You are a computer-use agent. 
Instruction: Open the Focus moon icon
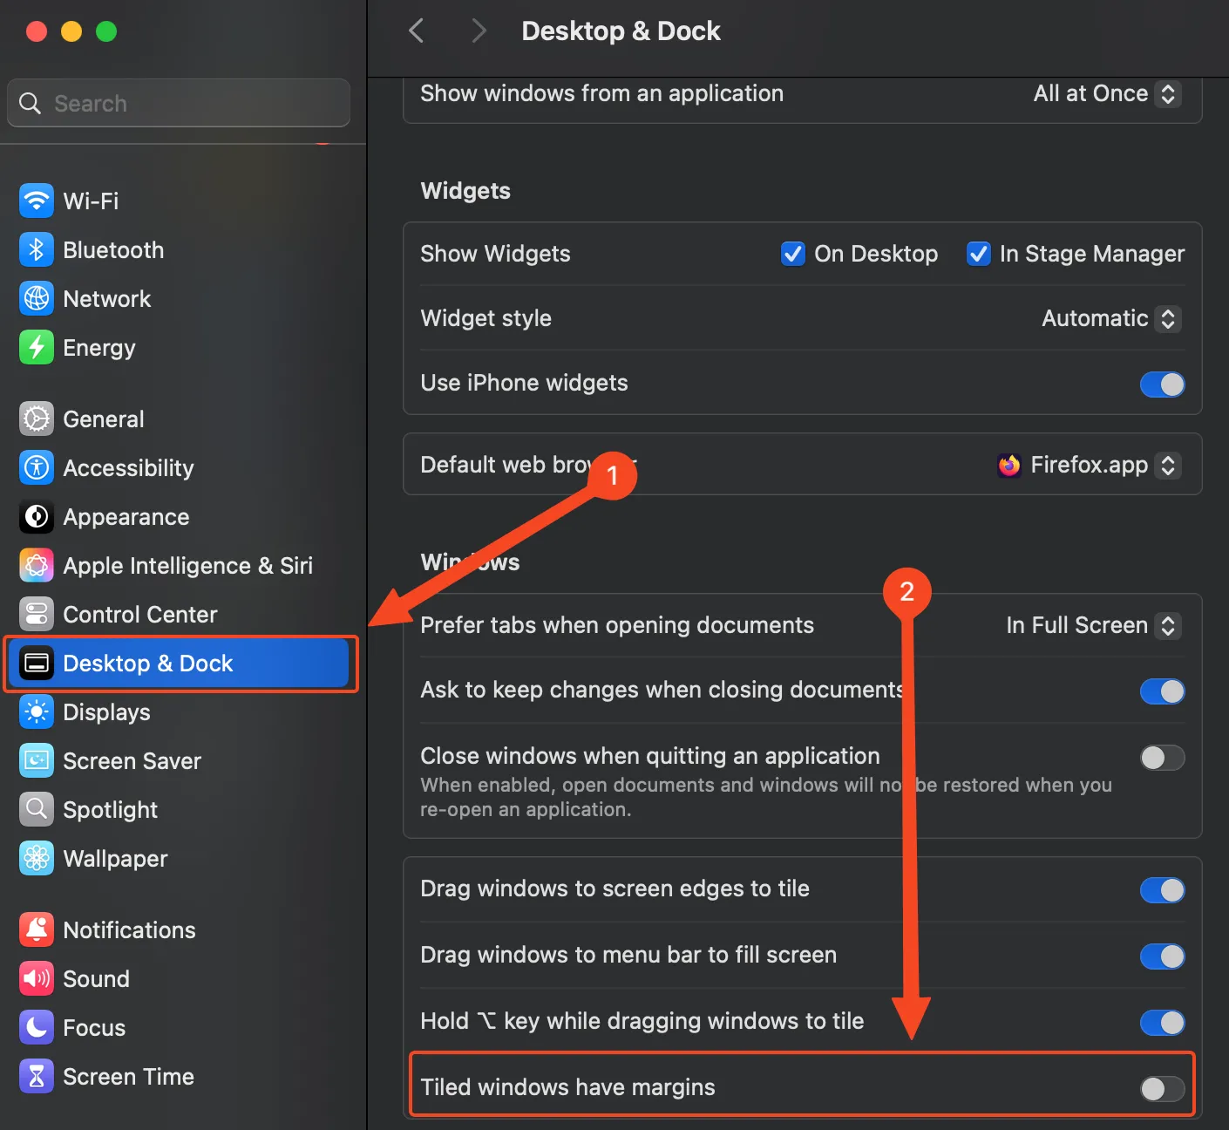click(x=37, y=1028)
